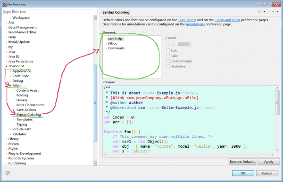Select Save Actions preference page

click(26, 110)
